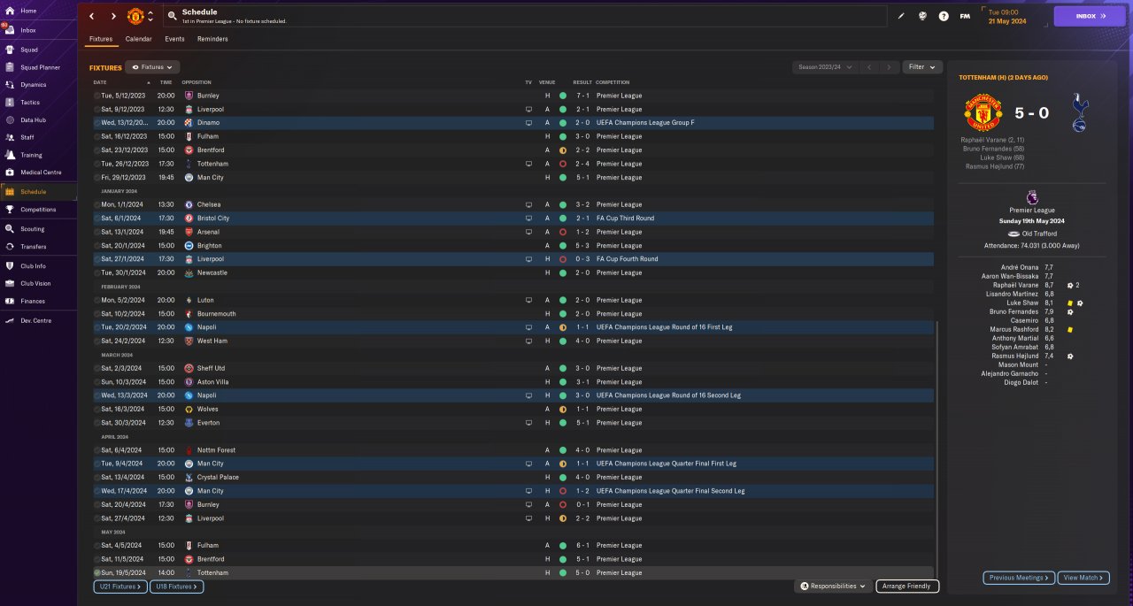Click the back navigation arrow

[91, 16]
